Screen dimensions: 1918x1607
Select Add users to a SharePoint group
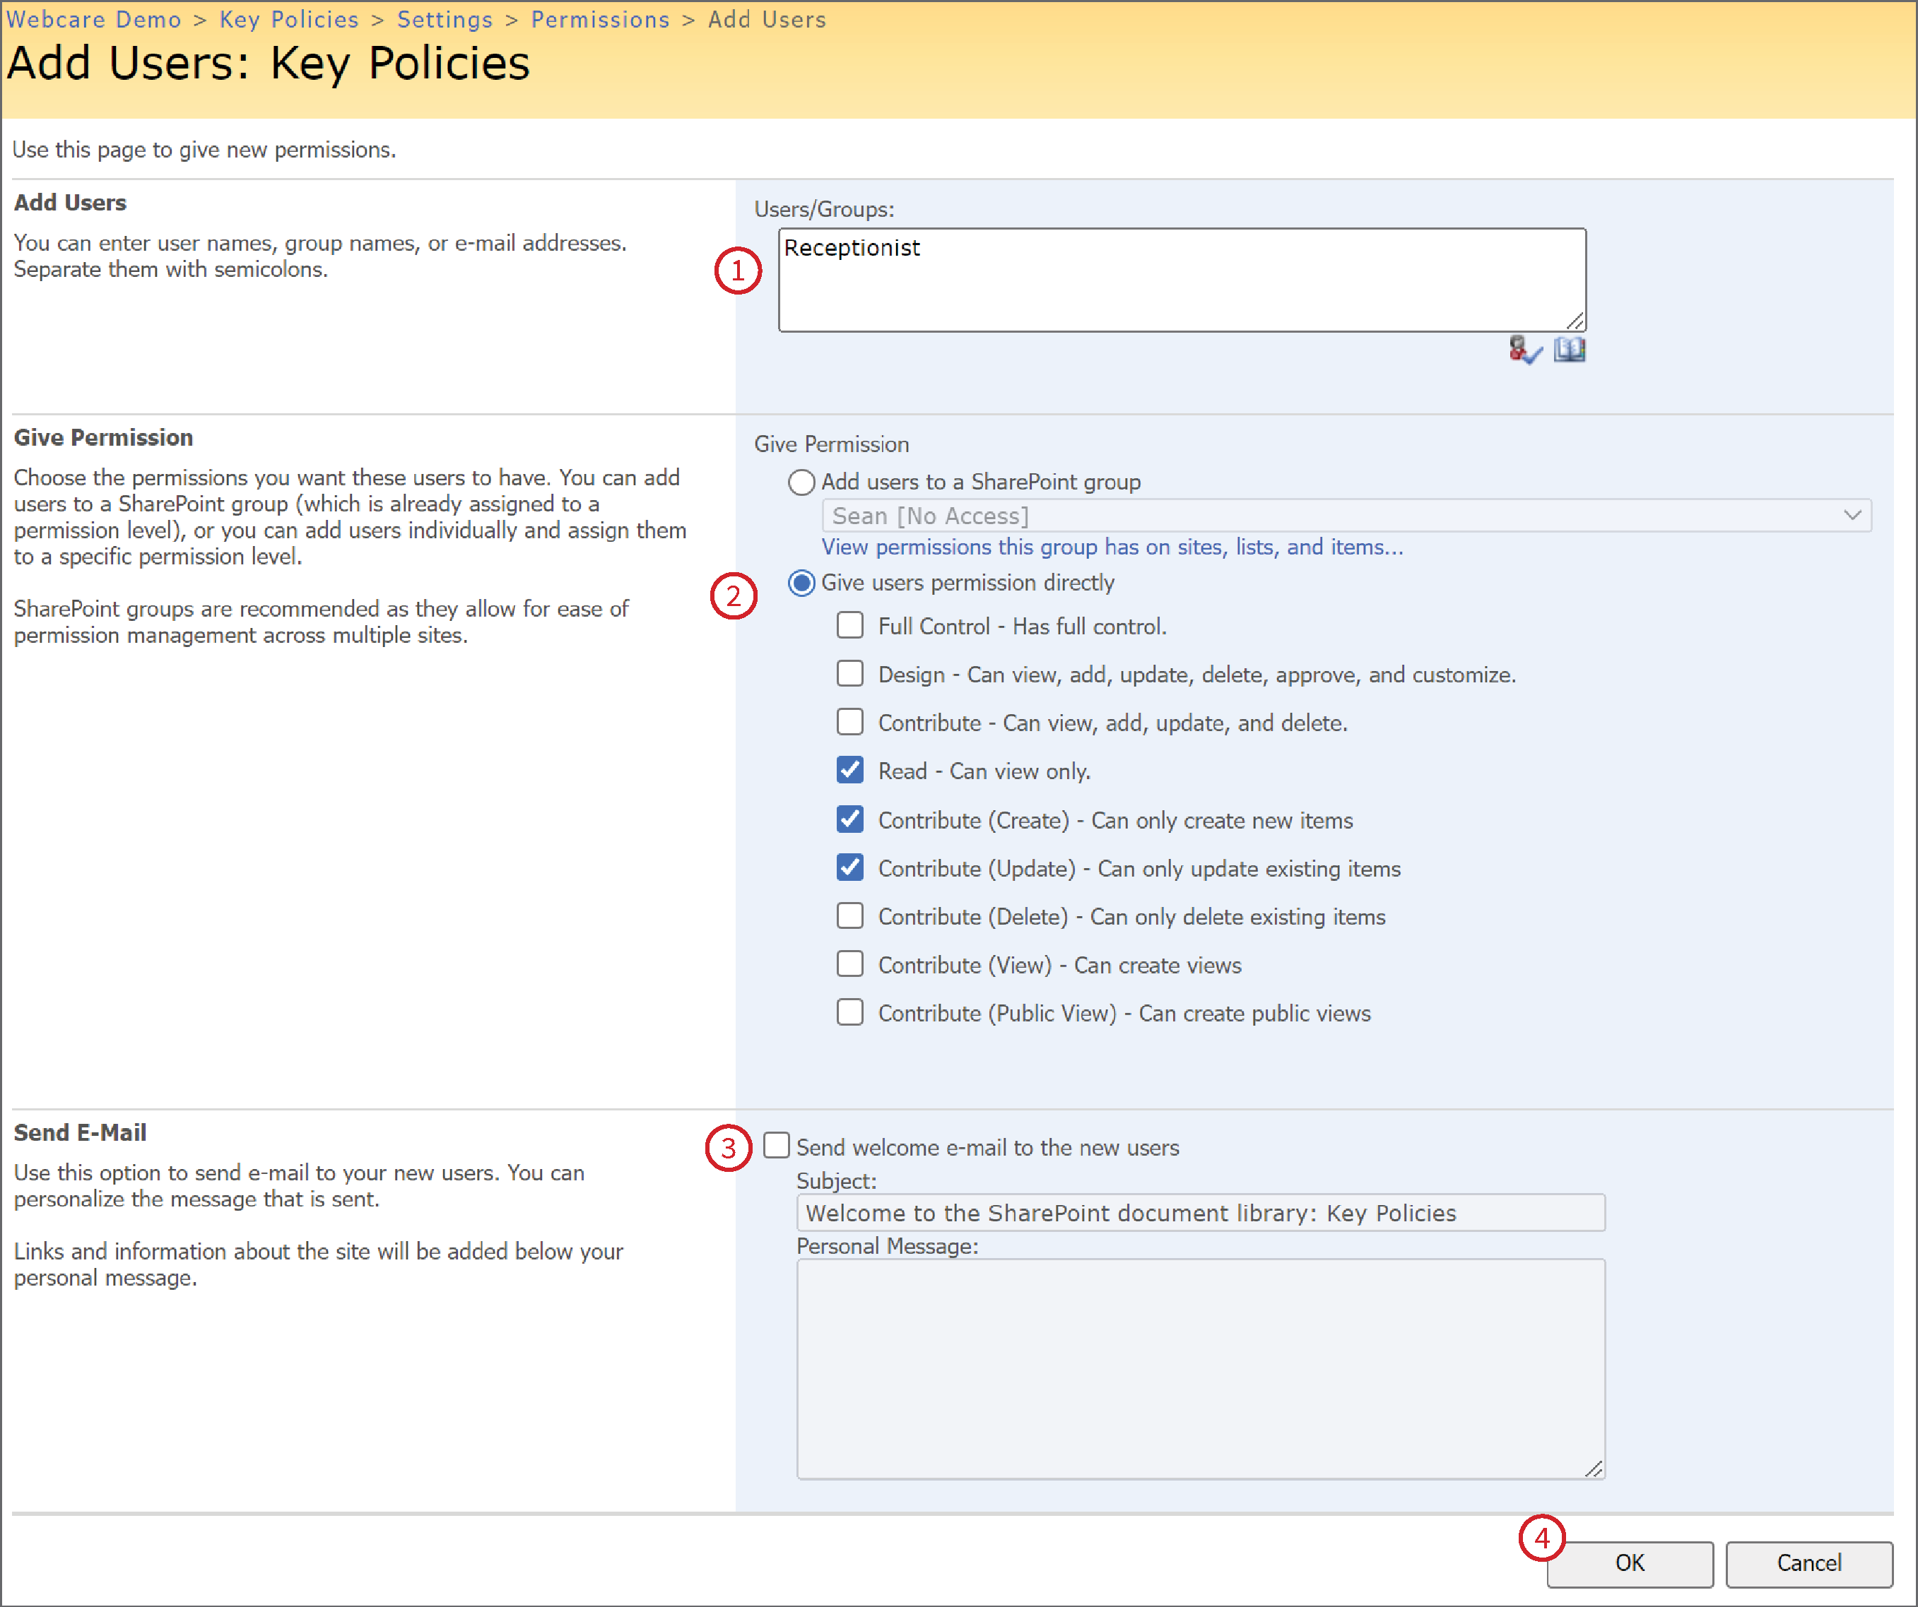click(x=801, y=482)
